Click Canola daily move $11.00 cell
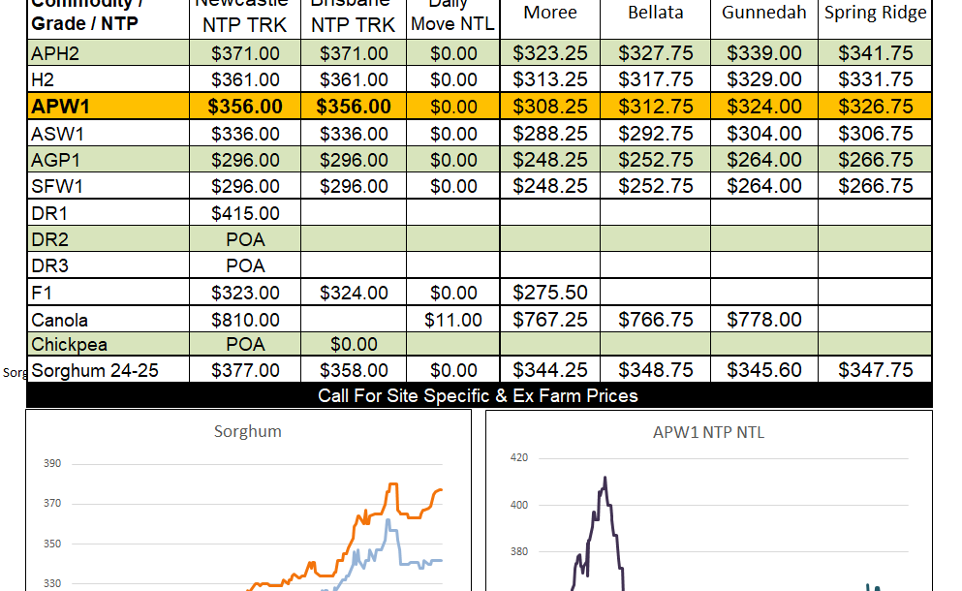 tap(453, 320)
